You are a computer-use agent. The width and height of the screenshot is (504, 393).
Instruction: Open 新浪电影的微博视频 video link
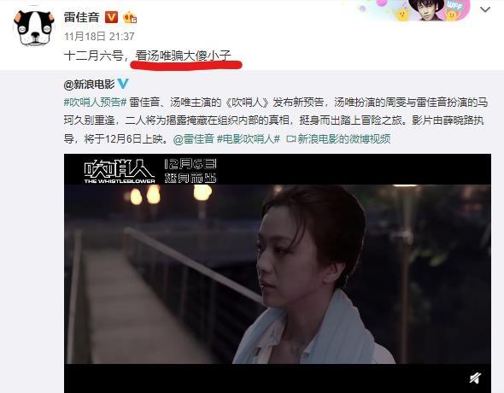pos(344,138)
